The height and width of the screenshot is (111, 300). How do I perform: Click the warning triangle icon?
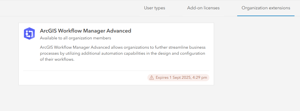[x=152, y=78]
